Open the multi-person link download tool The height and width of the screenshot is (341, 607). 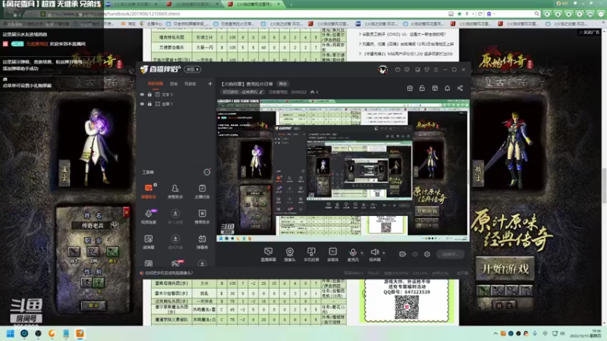tap(175, 217)
